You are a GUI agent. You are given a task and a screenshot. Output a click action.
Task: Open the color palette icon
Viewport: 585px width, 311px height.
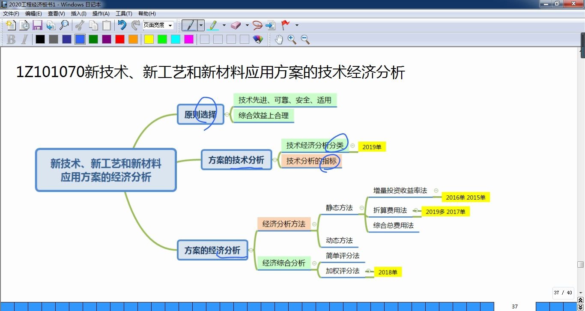258,39
